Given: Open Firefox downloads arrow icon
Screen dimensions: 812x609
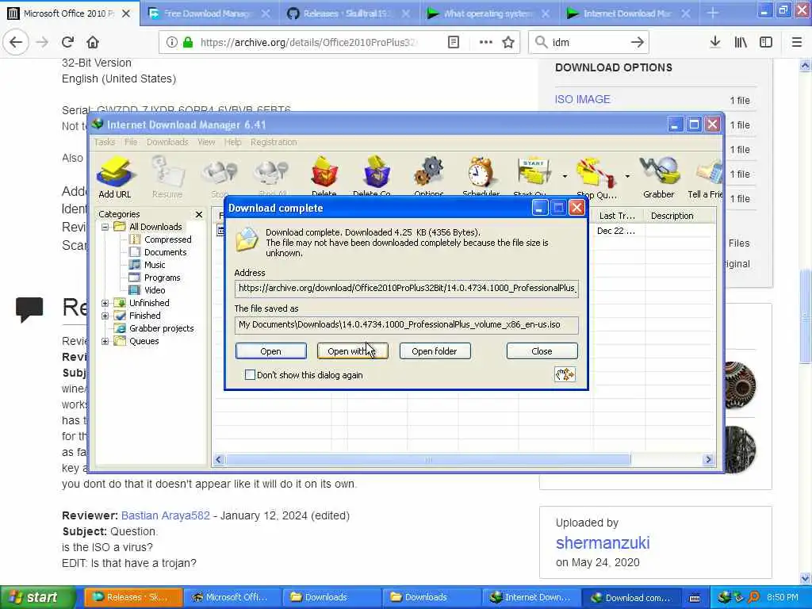Looking at the screenshot, I should click(715, 43).
